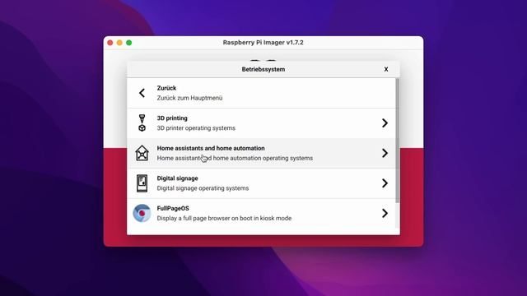The image size is (527, 296).
Task: Click the 3D printing nozzle icon
Action: (x=142, y=123)
